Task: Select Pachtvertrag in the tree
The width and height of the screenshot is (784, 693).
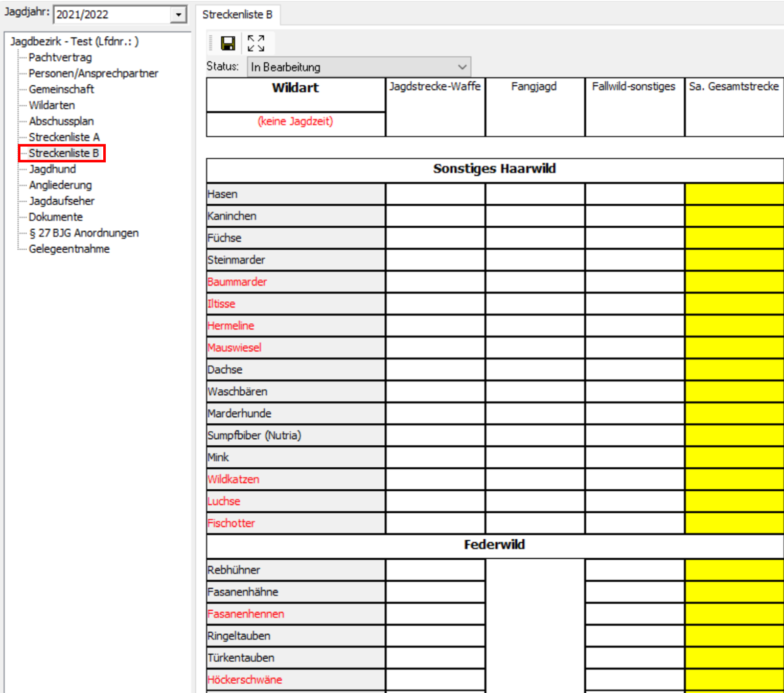Action: pyautogui.click(x=60, y=57)
